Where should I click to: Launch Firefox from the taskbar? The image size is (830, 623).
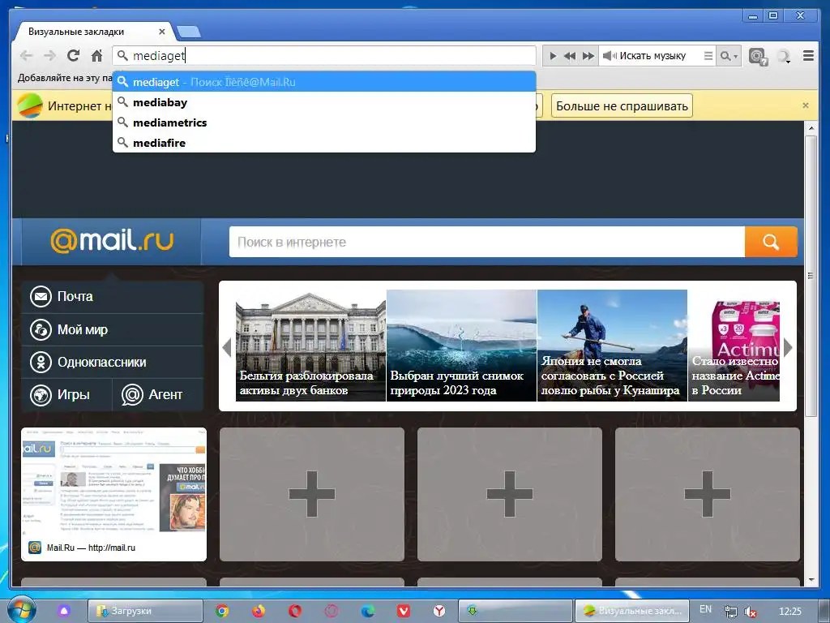(259, 611)
